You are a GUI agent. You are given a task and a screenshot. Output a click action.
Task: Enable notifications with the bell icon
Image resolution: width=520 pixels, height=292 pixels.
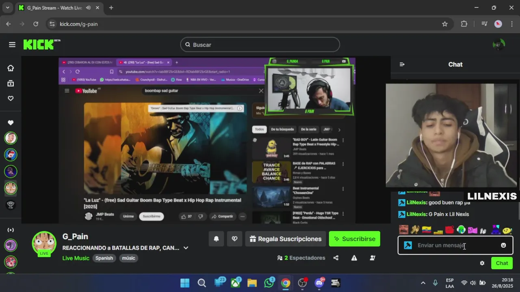[216, 239]
